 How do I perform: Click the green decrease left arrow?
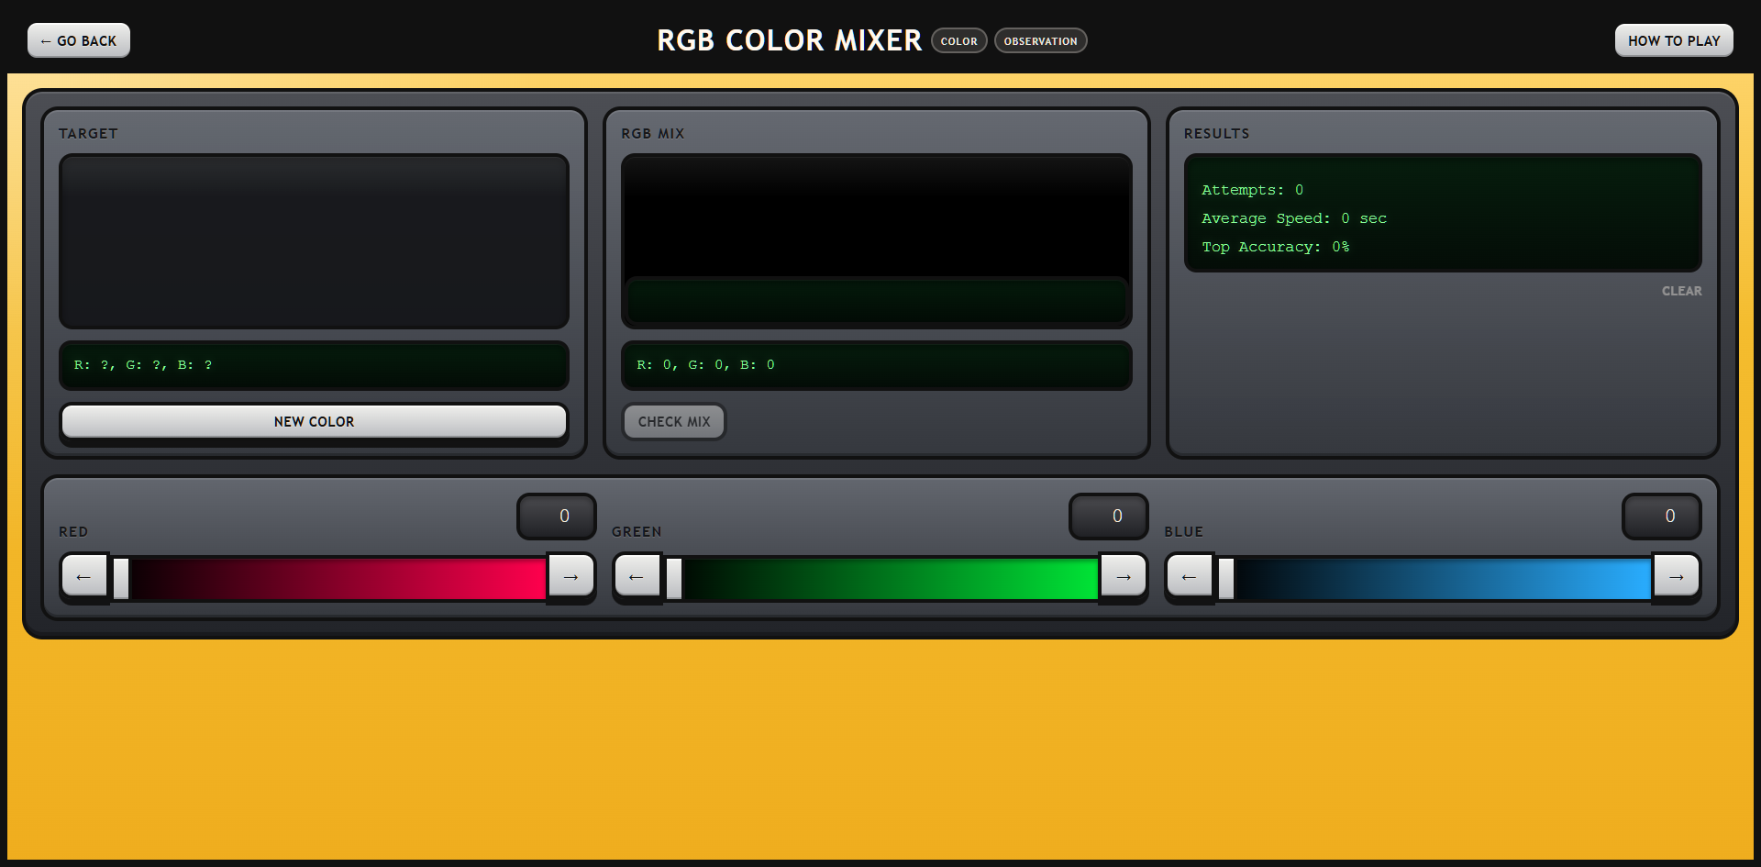[637, 577]
